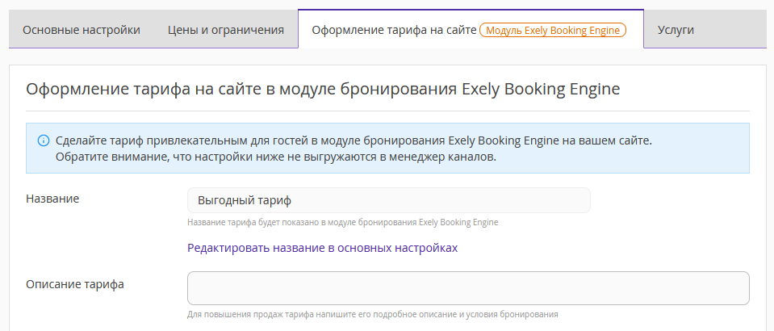Click the orange Модуль Exely Booking Engine badge

click(552, 30)
